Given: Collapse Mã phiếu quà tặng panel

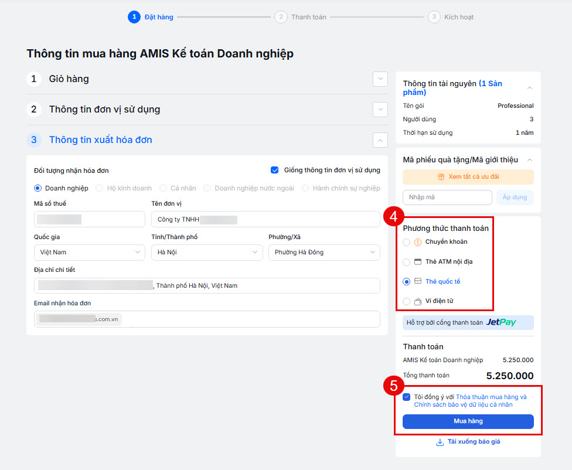Looking at the screenshot, I should pos(530,160).
